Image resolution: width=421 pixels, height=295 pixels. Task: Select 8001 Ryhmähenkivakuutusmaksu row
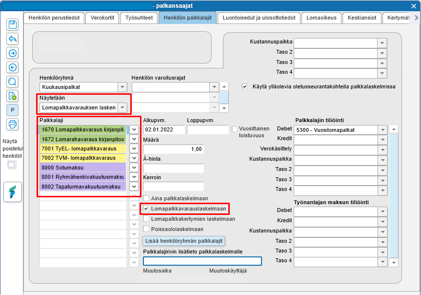[83, 177]
